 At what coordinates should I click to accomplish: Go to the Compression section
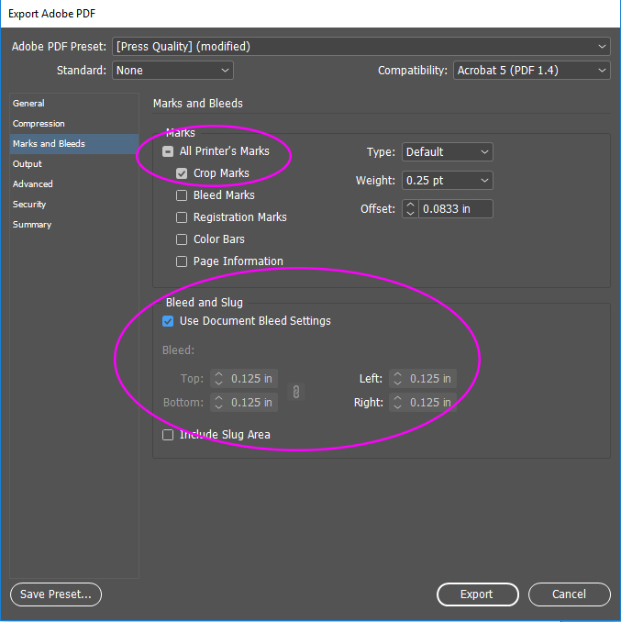pos(74,123)
